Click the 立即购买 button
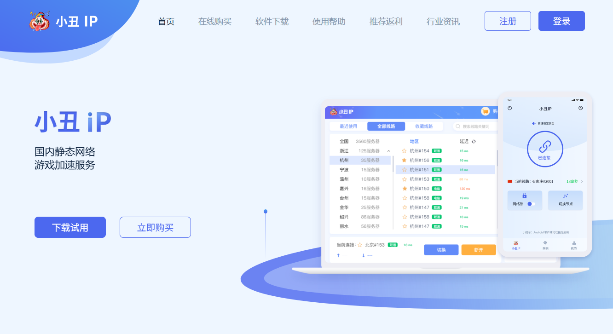The height and width of the screenshot is (334, 613). click(155, 227)
